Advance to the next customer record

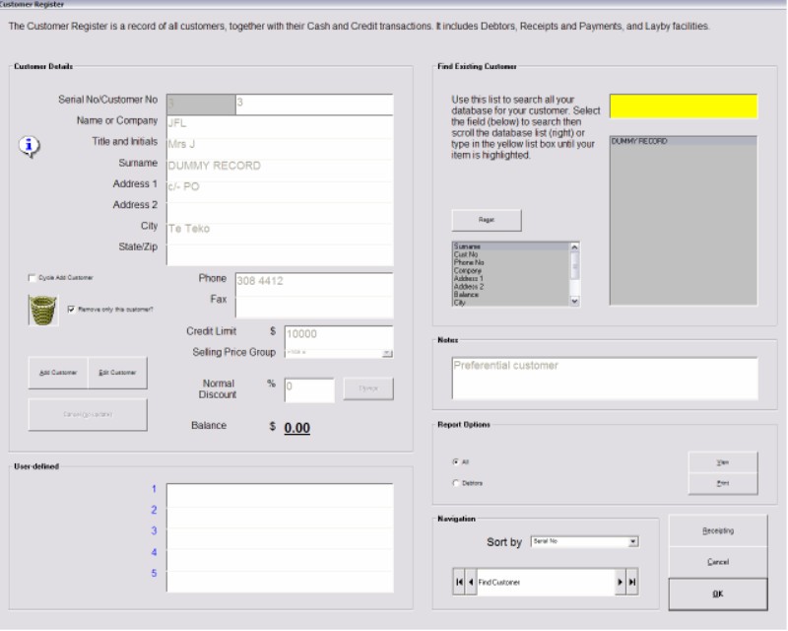[621, 583]
